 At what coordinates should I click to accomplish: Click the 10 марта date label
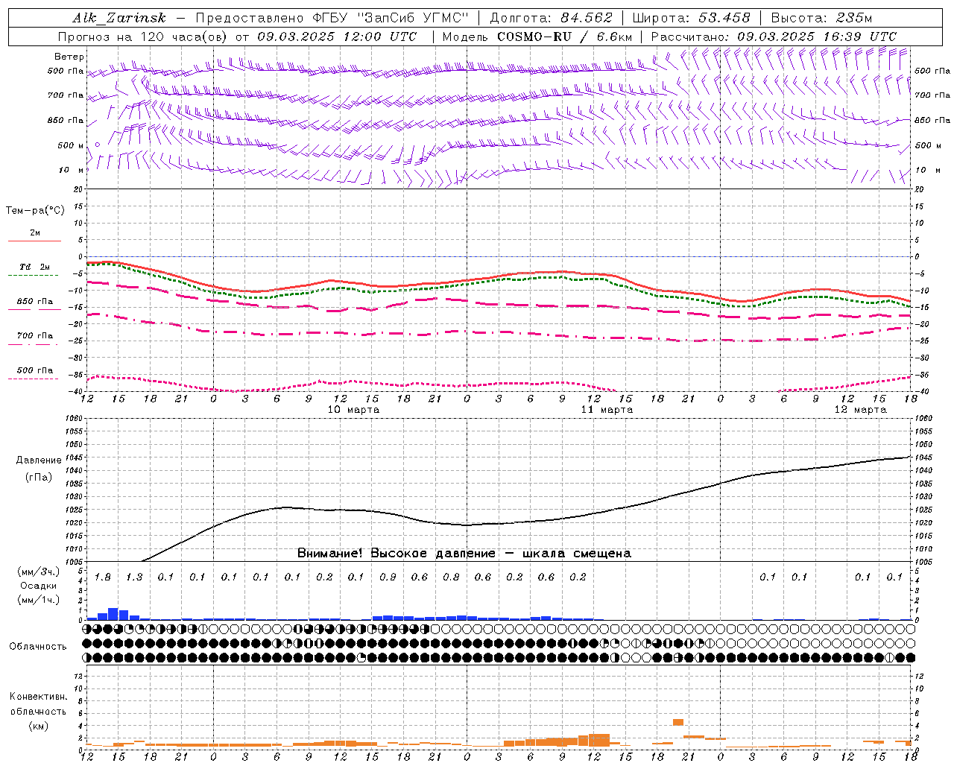(353, 410)
